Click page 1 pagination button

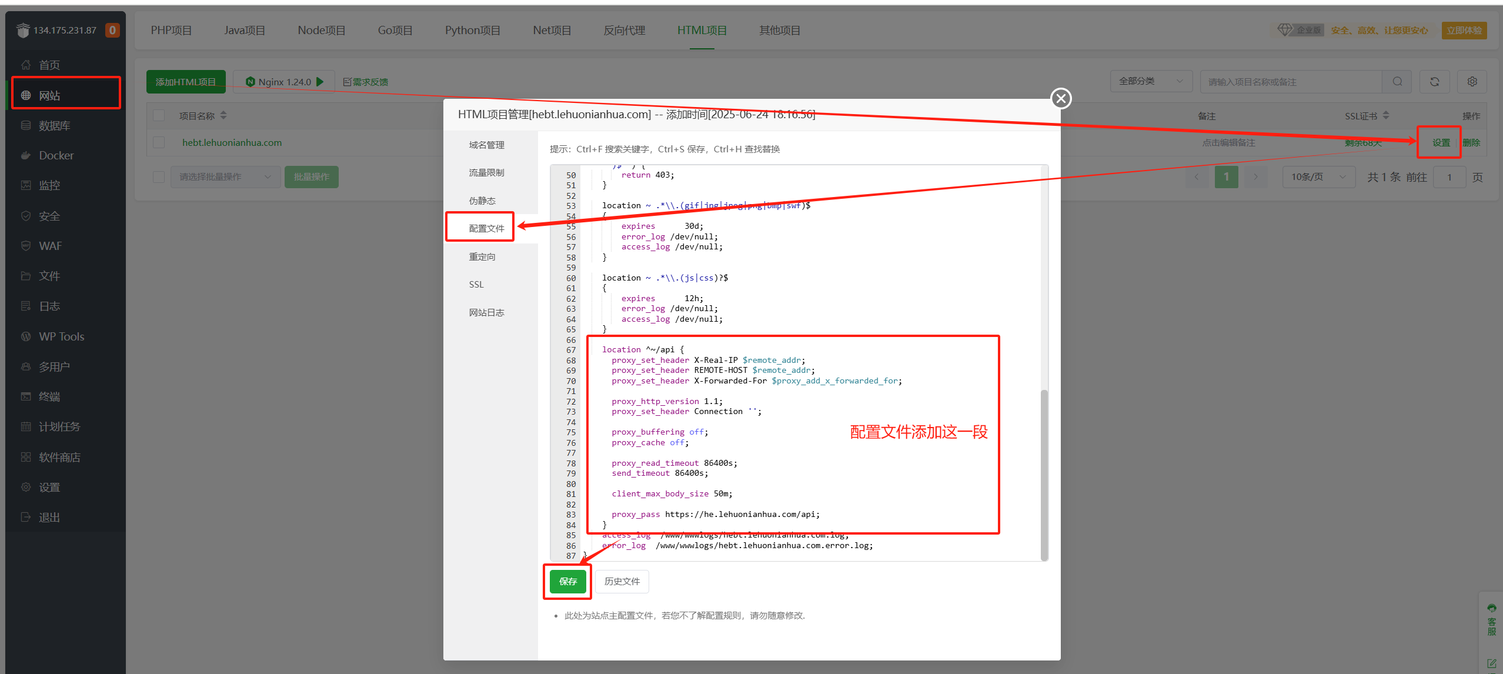point(1227,177)
